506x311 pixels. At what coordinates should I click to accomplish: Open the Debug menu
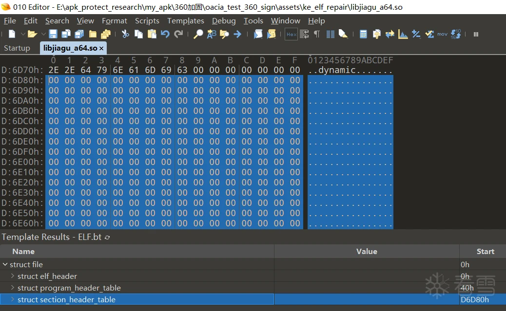click(x=224, y=20)
